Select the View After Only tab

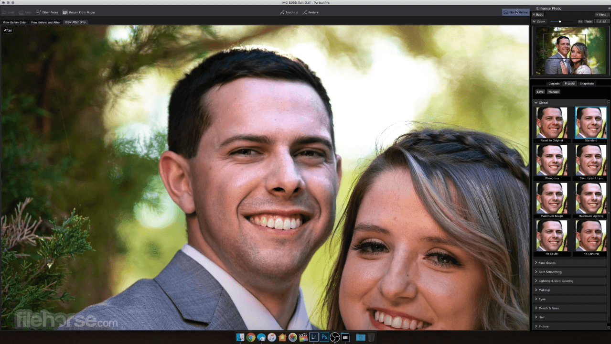tap(75, 22)
